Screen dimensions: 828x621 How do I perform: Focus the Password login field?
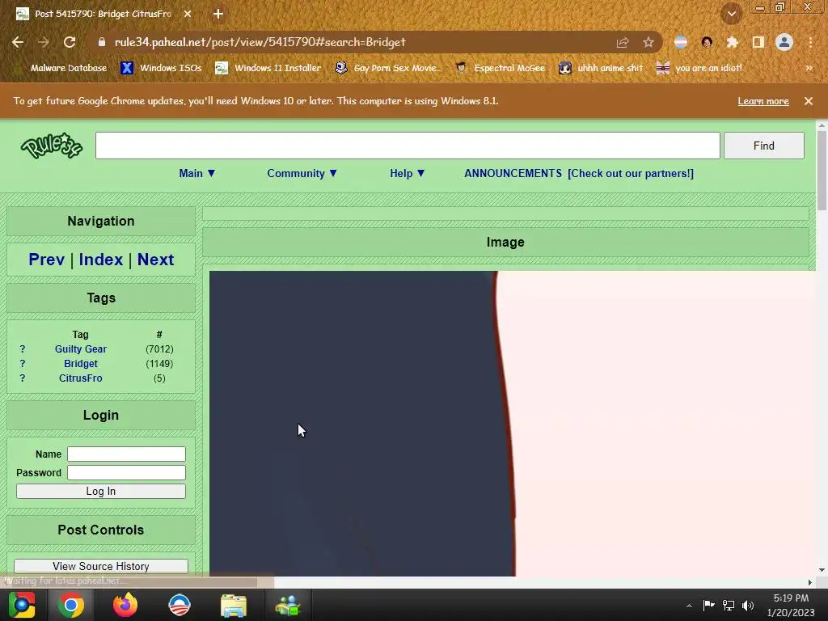click(x=126, y=472)
